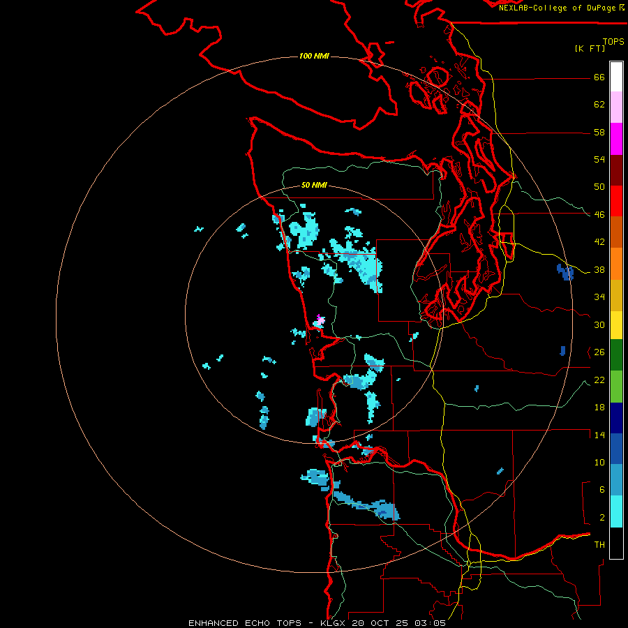Click the orange legend swatch near 38
The height and width of the screenshot is (628, 628).
pos(616,264)
